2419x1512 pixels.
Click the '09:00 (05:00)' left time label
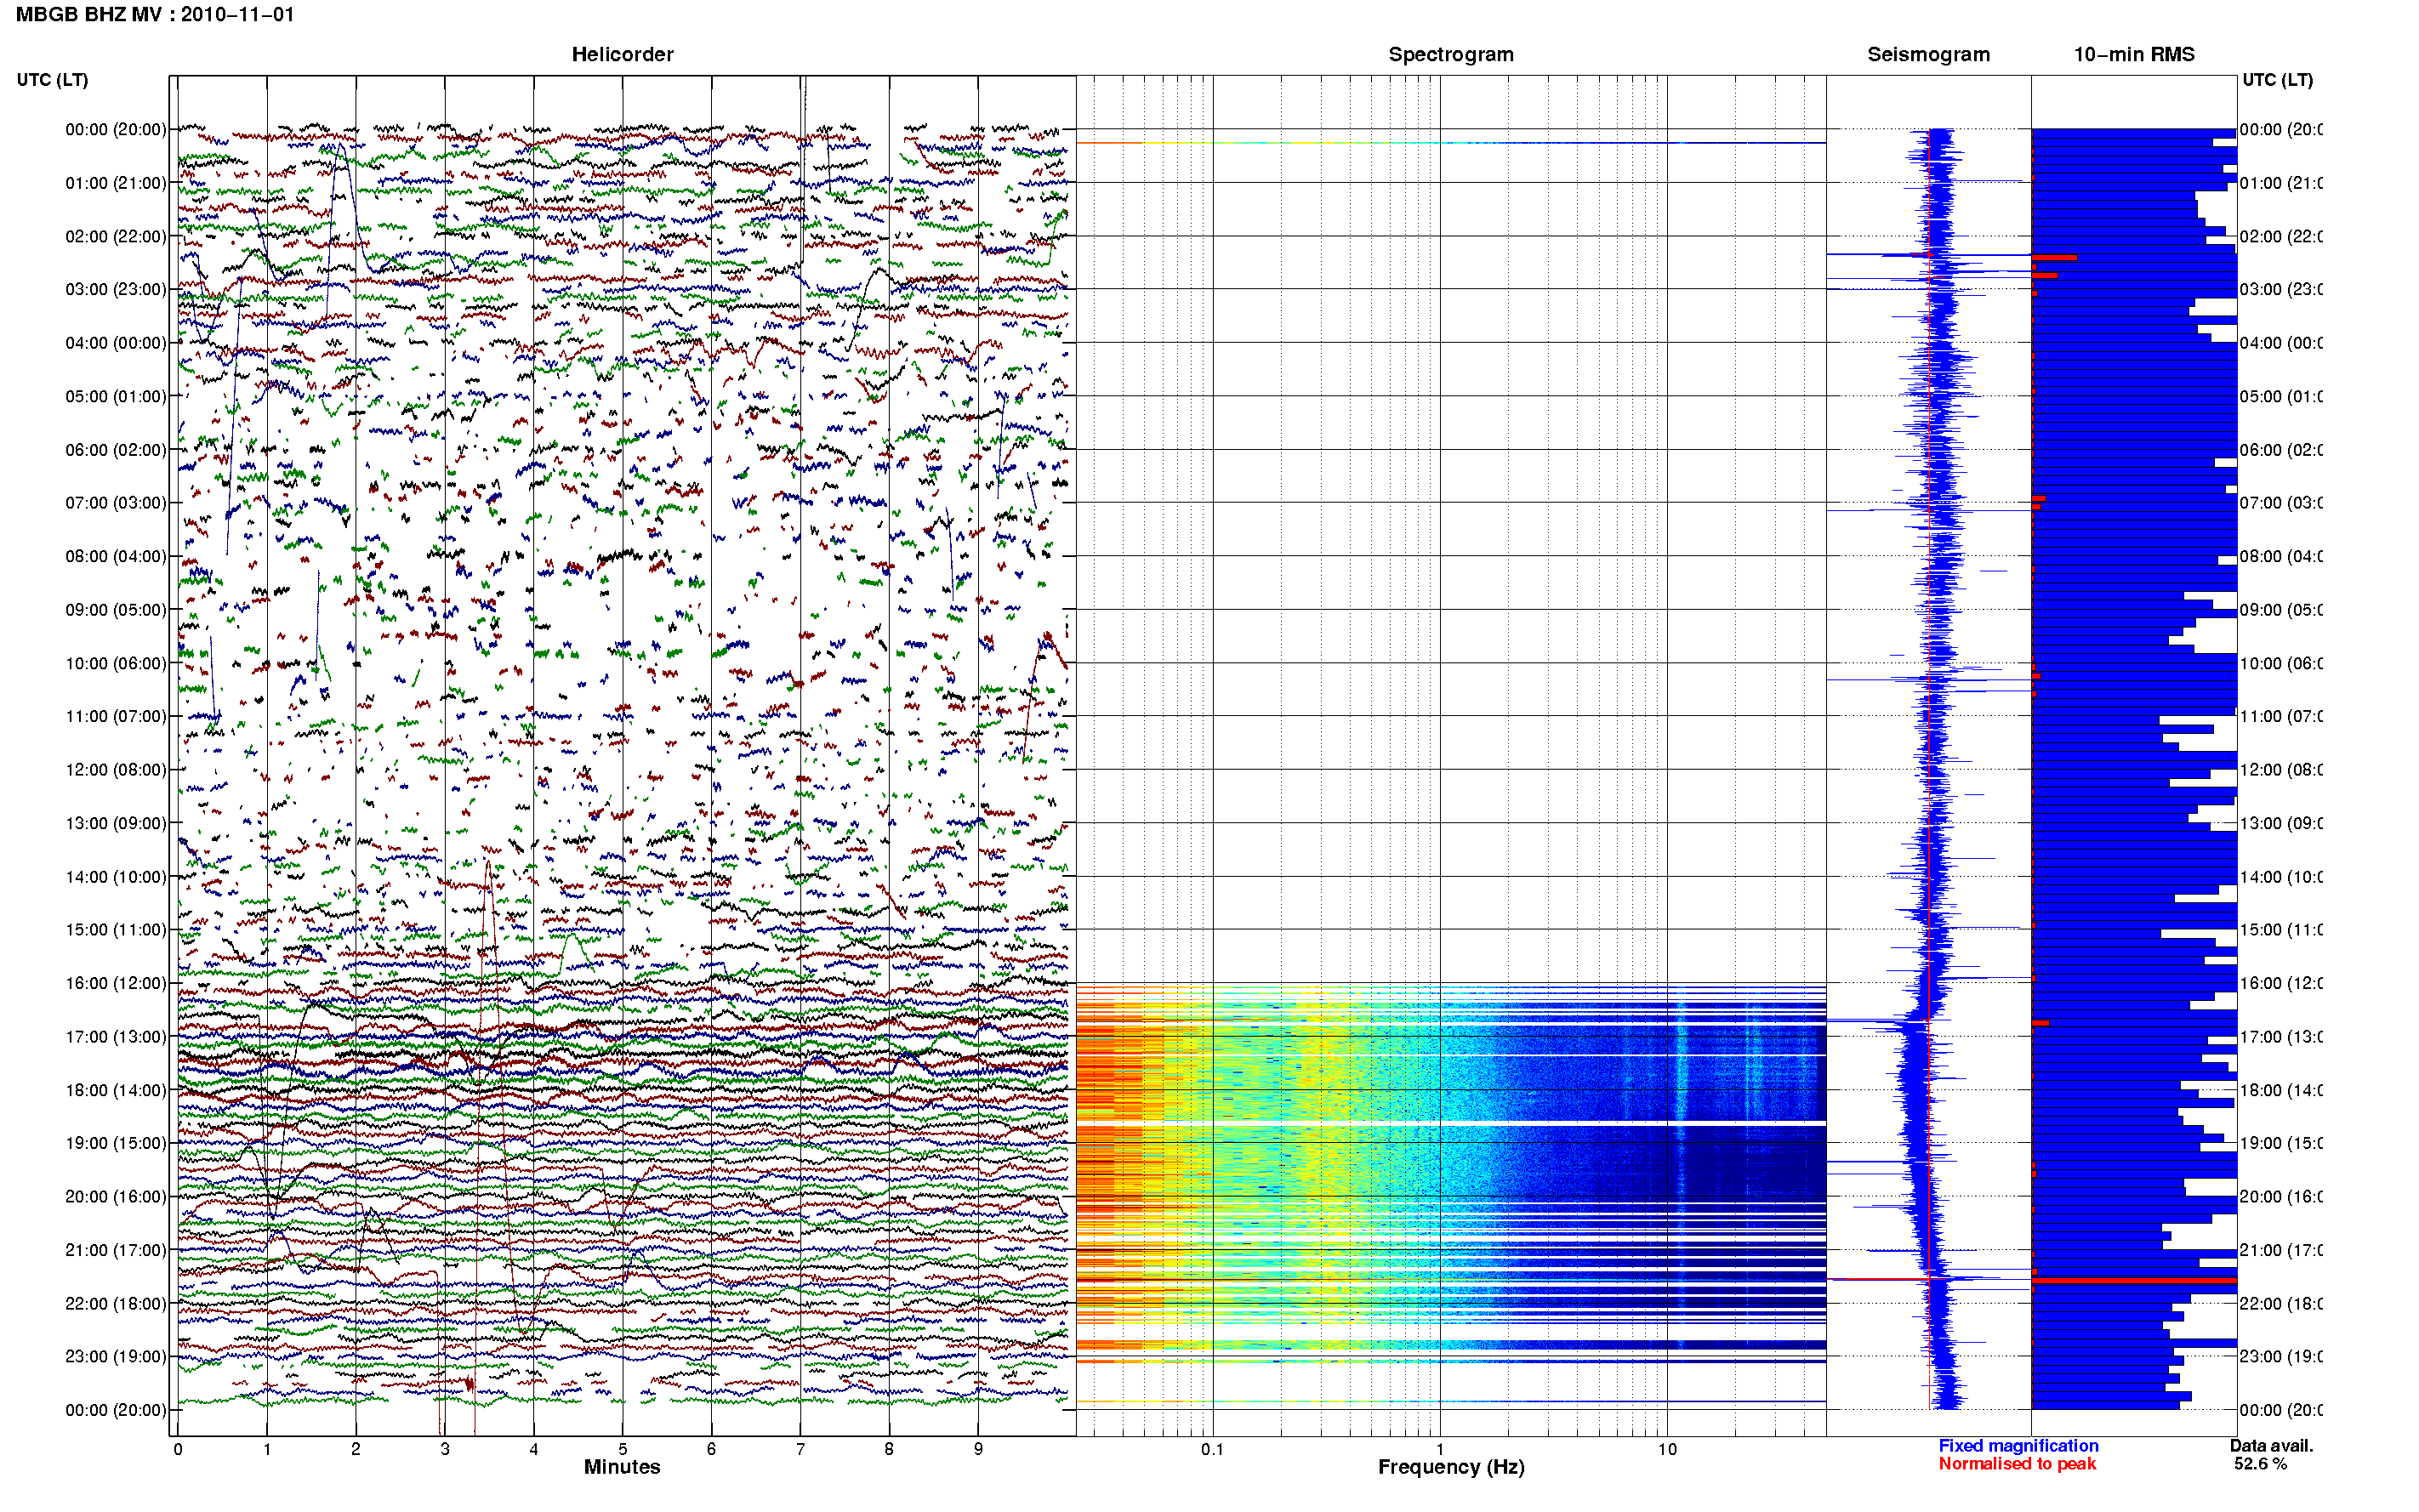click(x=116, y=609)
